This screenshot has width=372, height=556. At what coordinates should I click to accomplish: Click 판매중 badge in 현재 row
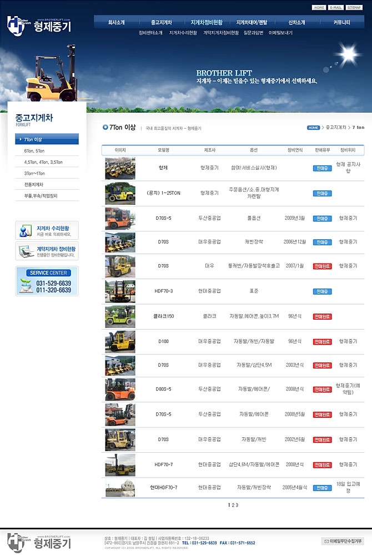tap(322, 169)
